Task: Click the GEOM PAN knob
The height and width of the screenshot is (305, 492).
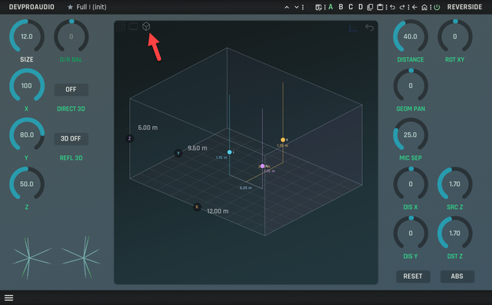Action: point(411,86)
